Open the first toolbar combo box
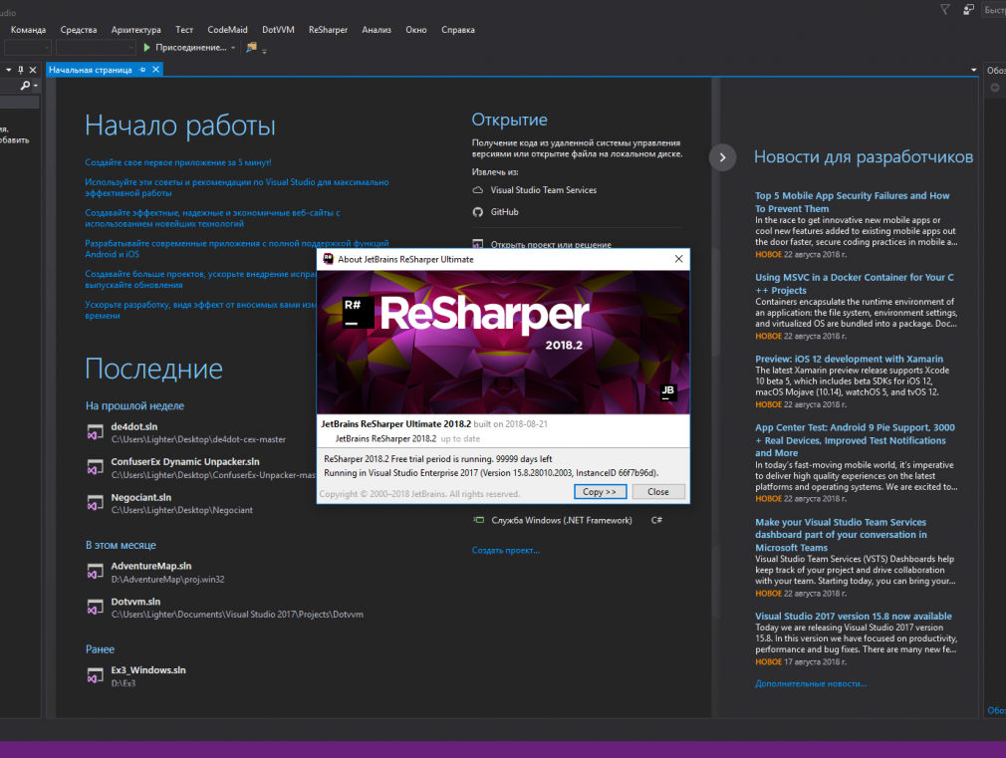This screenshot has height=758, width=1006. coord(28,48)
